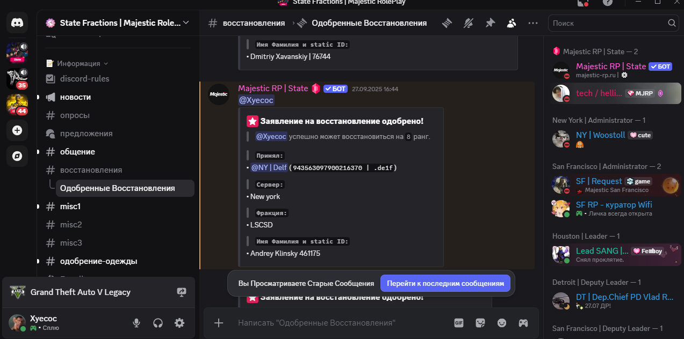Open the State server icon in sidebar
This screenshot has height=339, width=684.
coord(17,53)
